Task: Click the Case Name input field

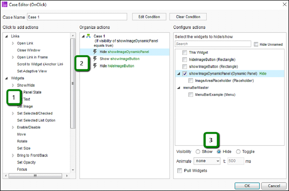Action: (x=77, y=17)
